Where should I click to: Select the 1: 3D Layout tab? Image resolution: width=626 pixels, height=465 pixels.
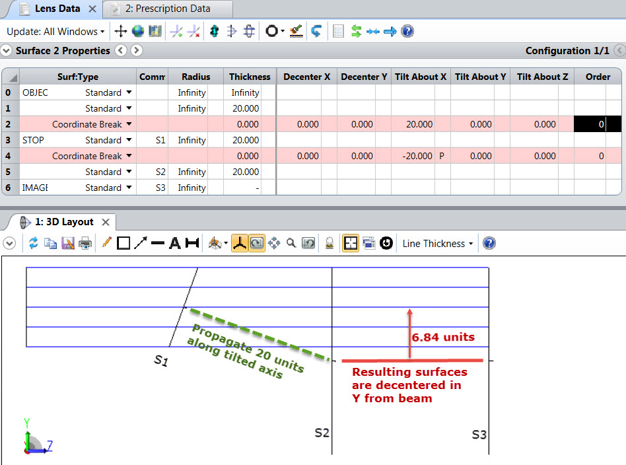point(64,222)
